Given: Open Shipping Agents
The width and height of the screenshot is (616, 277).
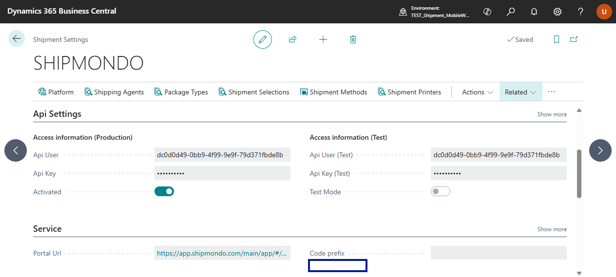Looking at the screenshot, I should [x=114, y=92].
